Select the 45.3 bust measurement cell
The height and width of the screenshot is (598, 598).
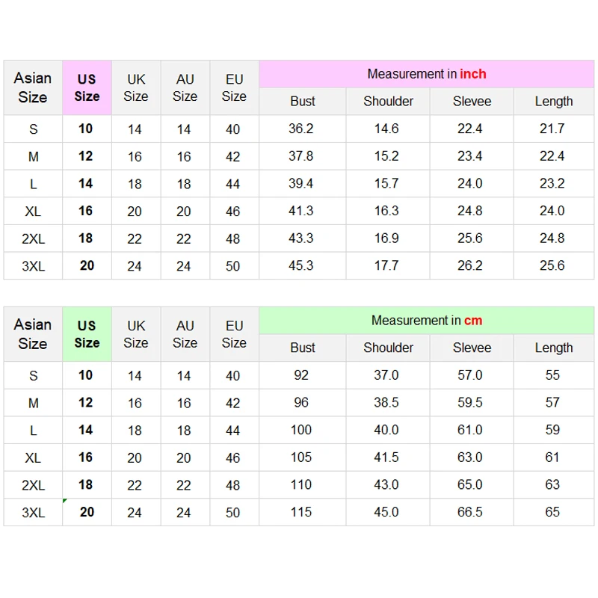(301, 265)
